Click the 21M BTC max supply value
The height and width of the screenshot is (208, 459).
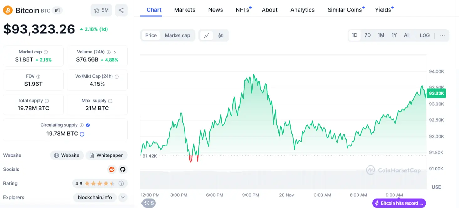point(97,108)
